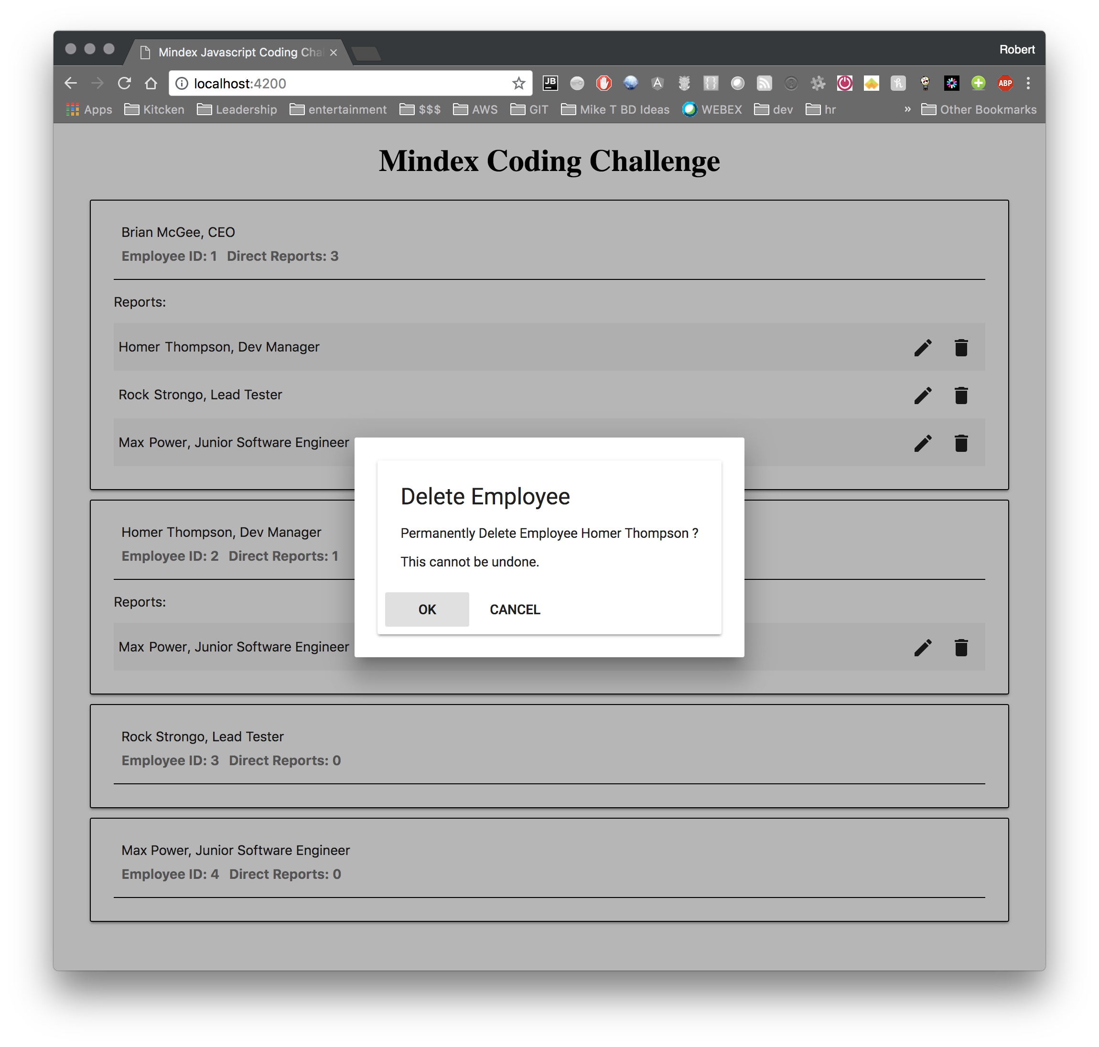The image size is (1099, 1047).
Task: Open Chrome's three-dot menu
Action: [1028, 83]
